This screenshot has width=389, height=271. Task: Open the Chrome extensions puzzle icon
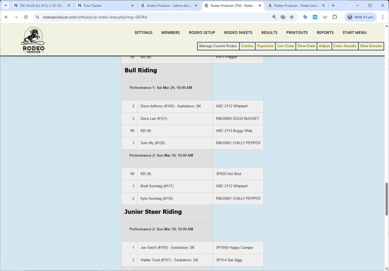pyautogui.click(x=334, y=17)
